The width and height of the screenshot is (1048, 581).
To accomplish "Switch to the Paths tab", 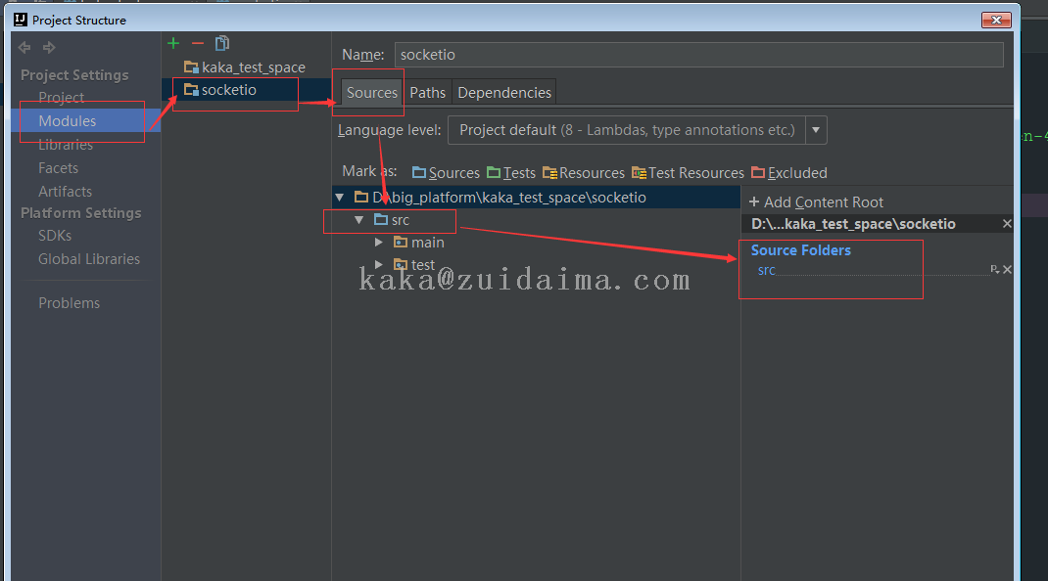I will point(427,92).
